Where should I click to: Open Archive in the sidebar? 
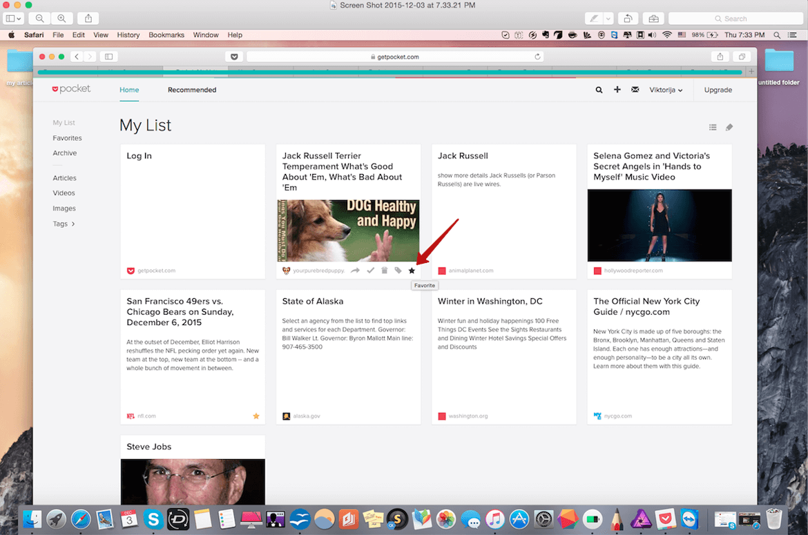[64, 153]
